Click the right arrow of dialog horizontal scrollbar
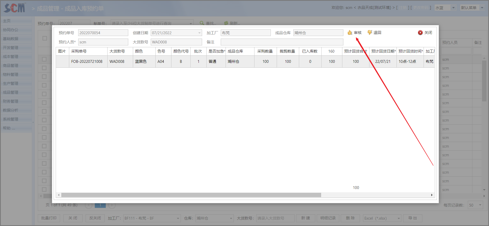This screenshot has height=226, width=489. tap(432, 195)
